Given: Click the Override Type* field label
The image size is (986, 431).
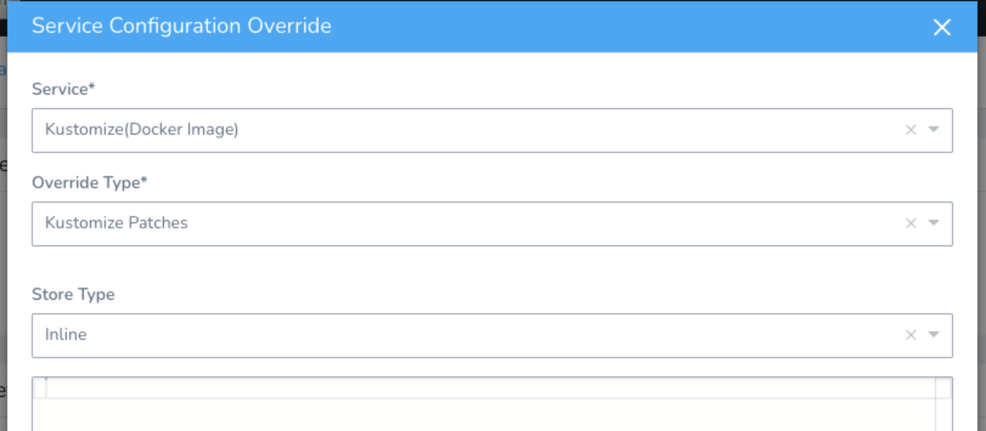Looking at the screenshot, I should [x=89, y=183].
